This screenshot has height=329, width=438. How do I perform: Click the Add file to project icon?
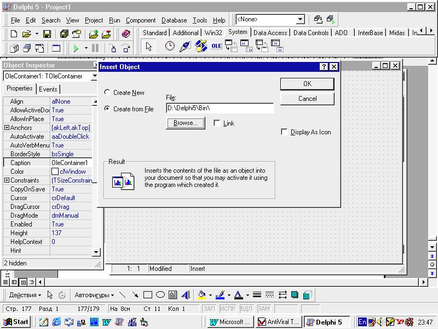[x=94, y=34]
